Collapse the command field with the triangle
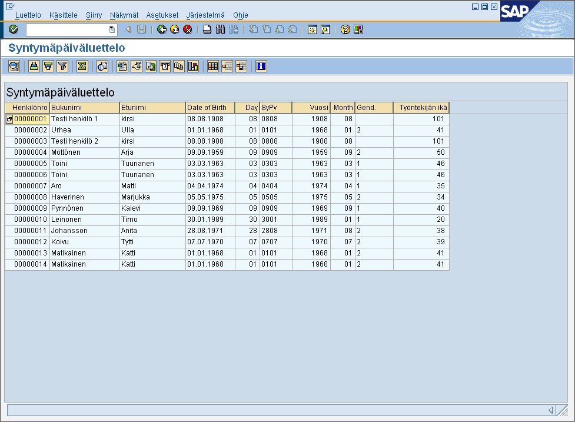Viewport: 575px width, 422px height. point(128,29)
